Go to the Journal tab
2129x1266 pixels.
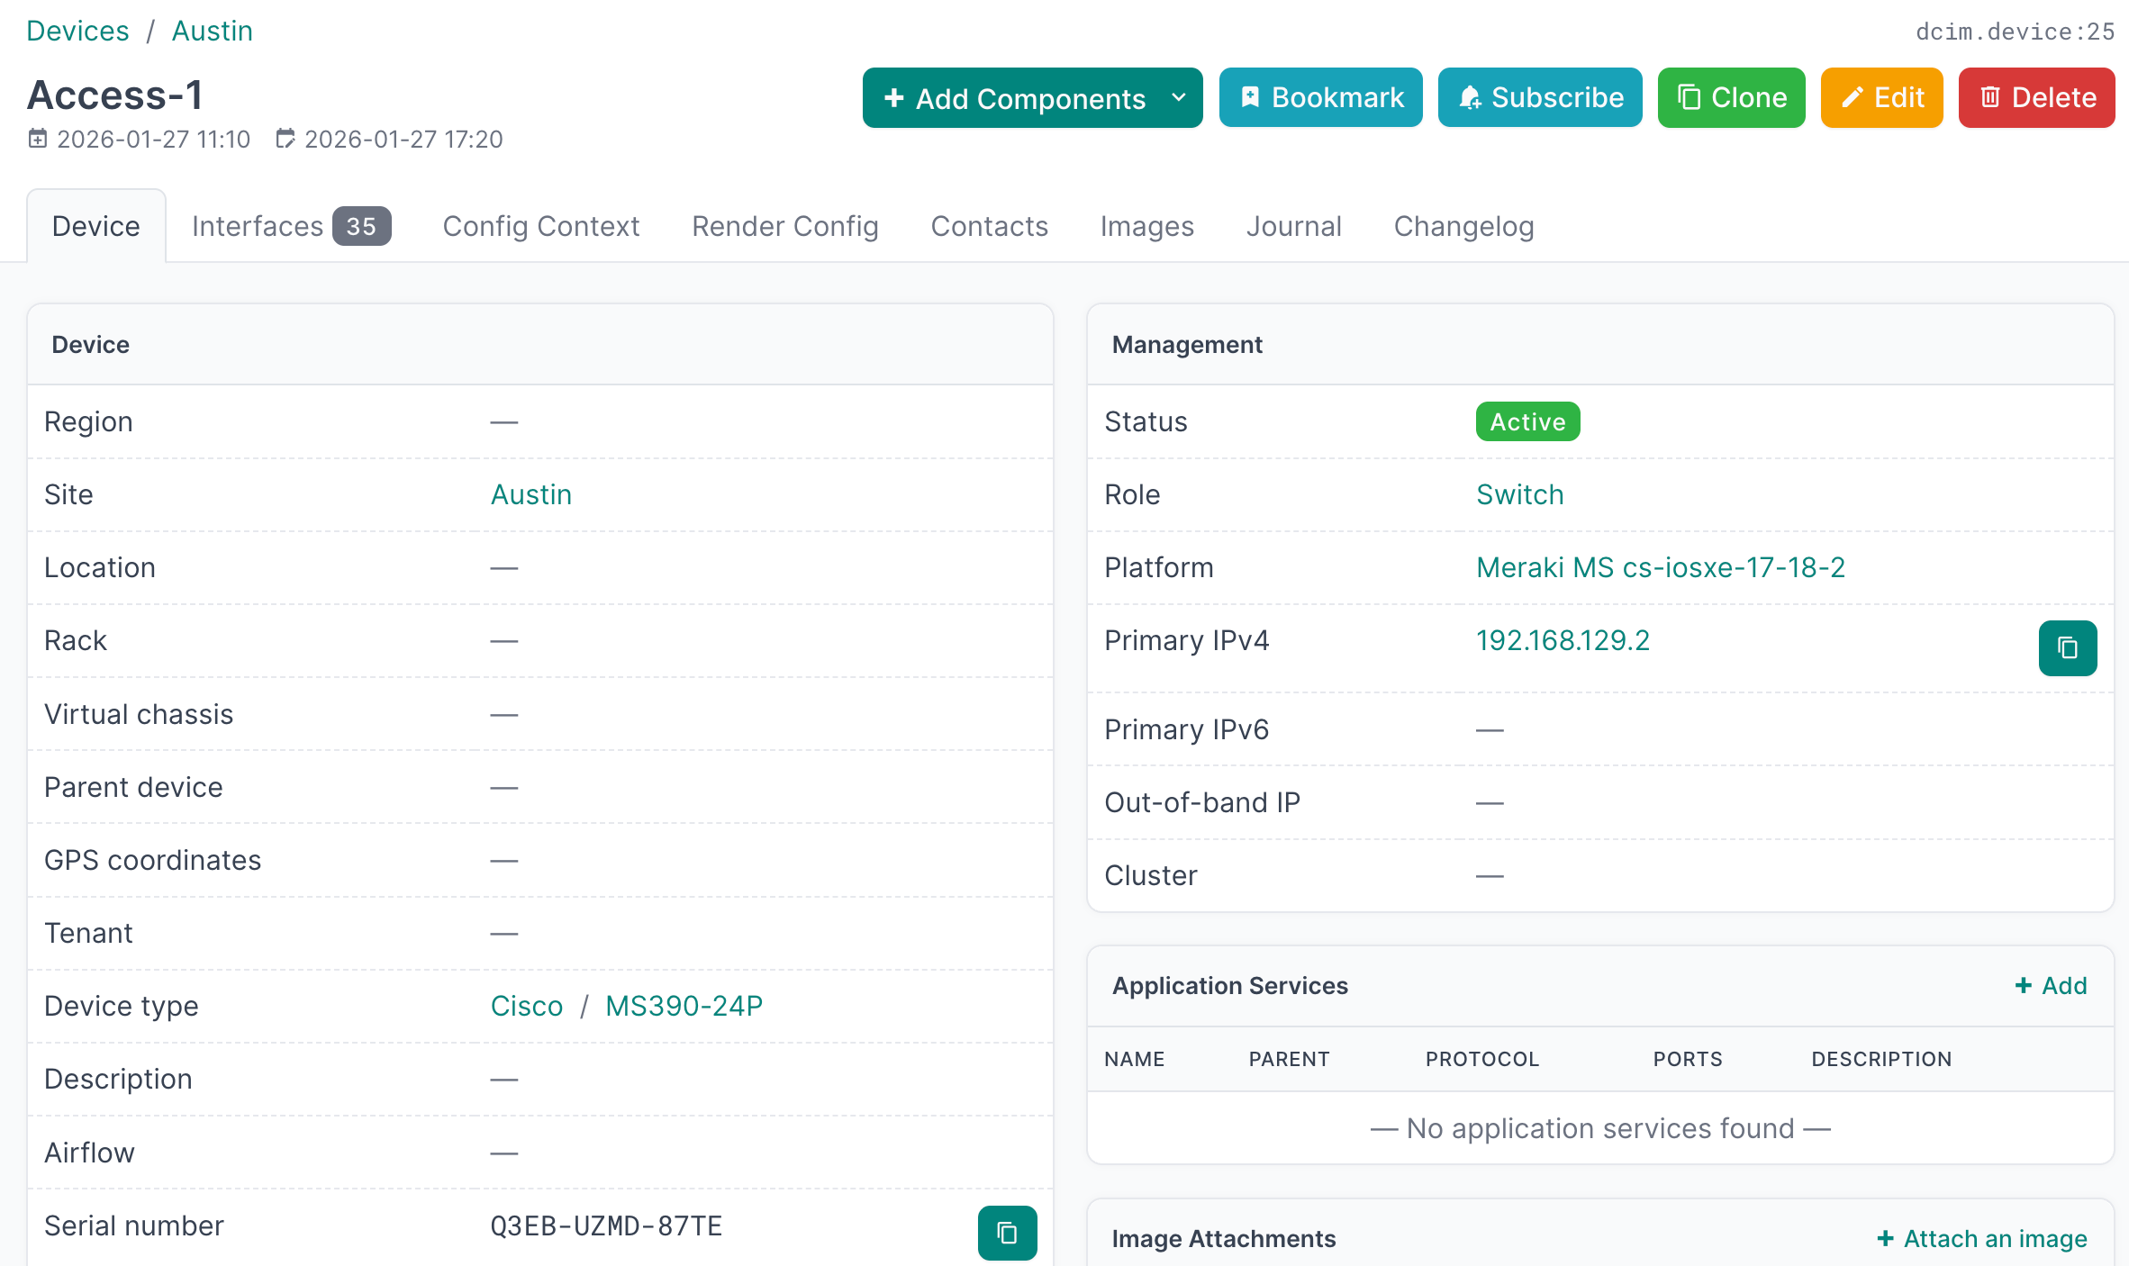point(1293,226)
